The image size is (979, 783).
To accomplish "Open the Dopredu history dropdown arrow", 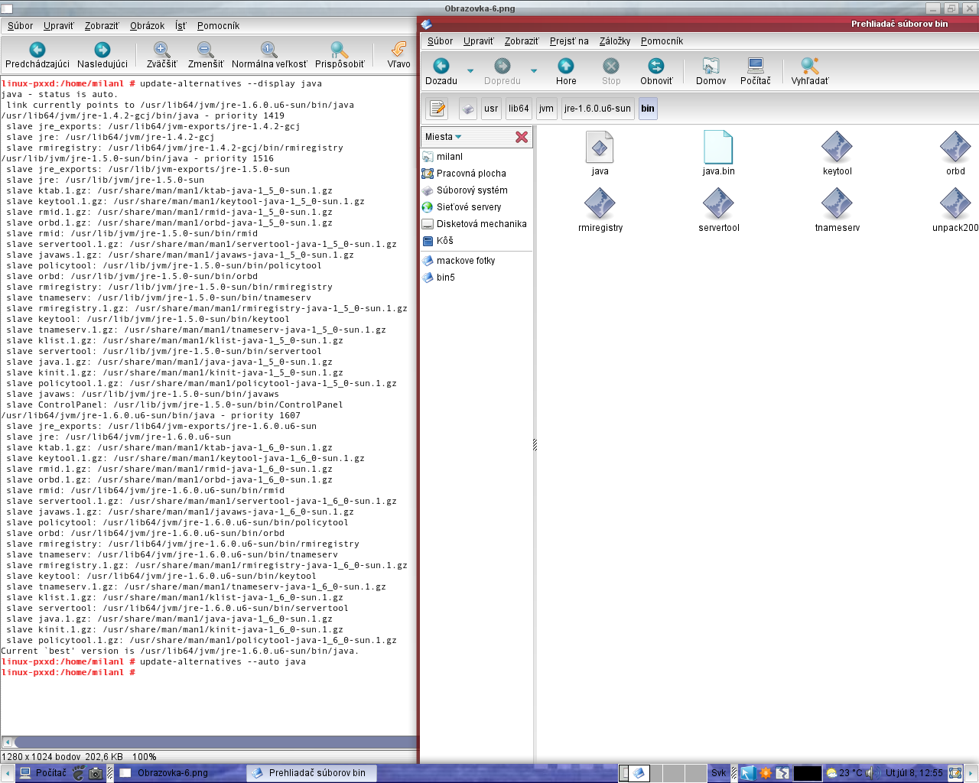I will [534, 71].
